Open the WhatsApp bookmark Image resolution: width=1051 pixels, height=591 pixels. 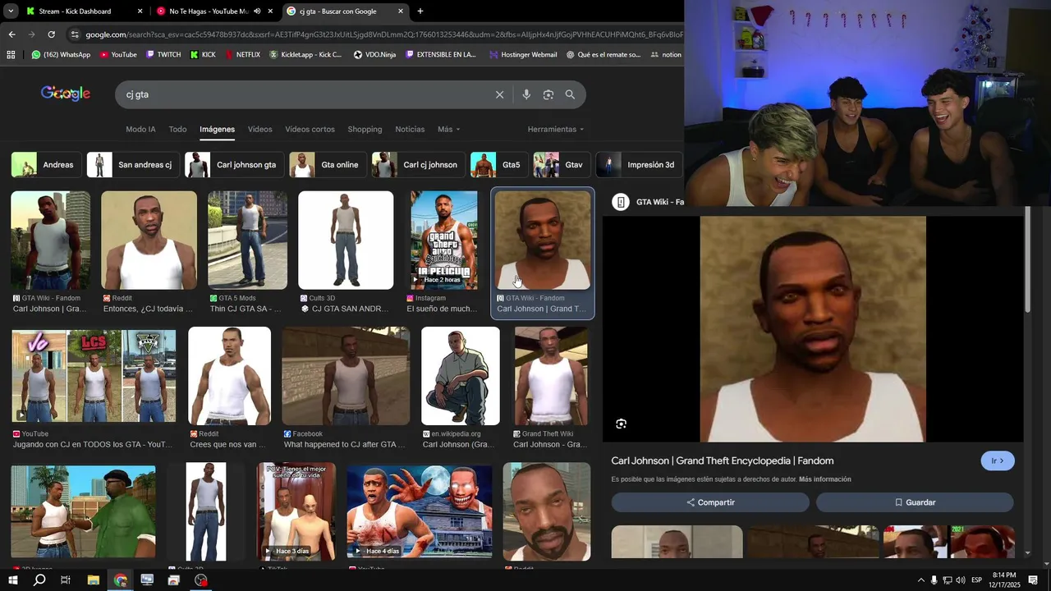pos(61,55)
